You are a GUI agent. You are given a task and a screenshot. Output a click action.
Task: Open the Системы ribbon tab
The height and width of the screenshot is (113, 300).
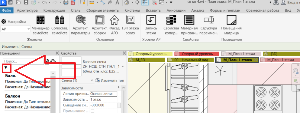(x=132, y=10)
